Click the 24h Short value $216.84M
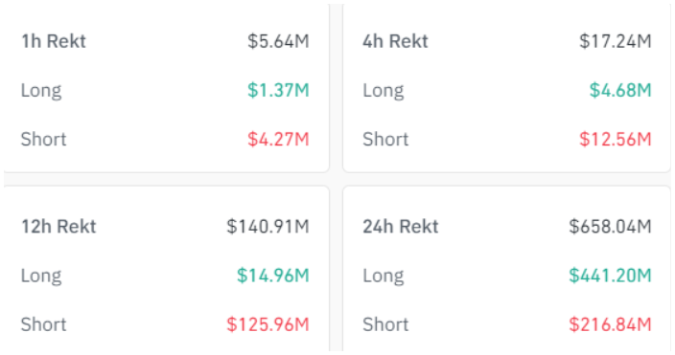 click(x=610, y=324)
